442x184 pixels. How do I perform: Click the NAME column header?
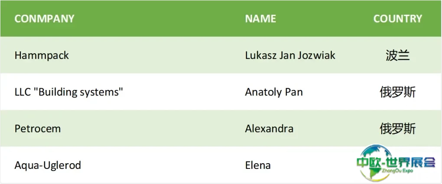(260, 19)
